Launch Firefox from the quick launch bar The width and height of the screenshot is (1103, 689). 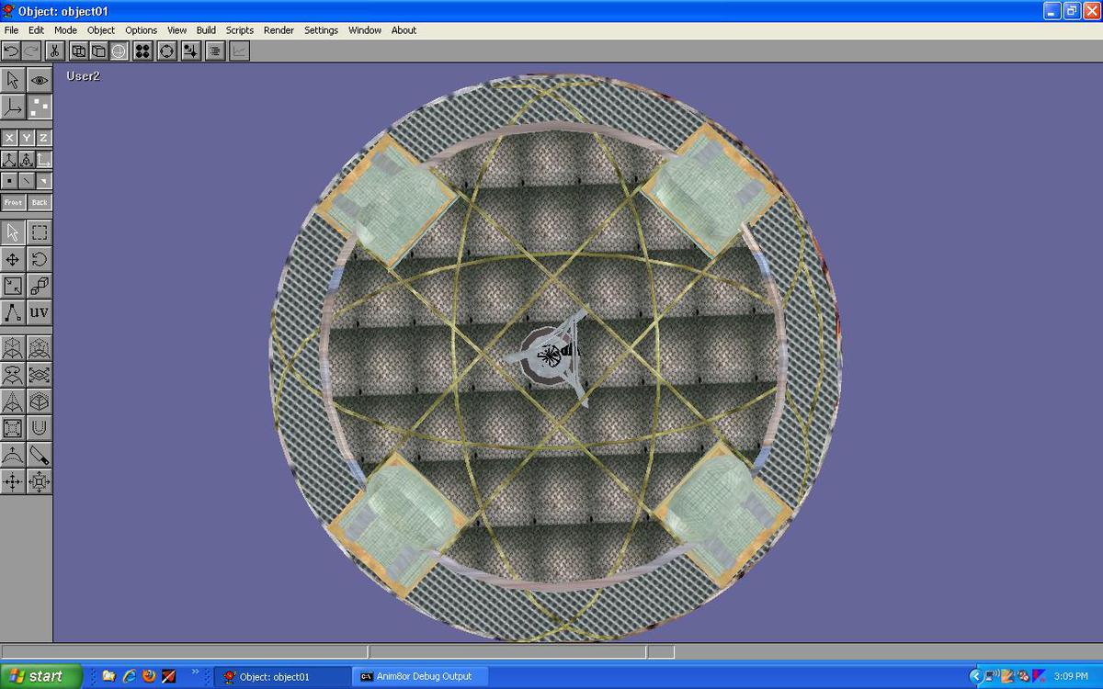pos(149,676)
